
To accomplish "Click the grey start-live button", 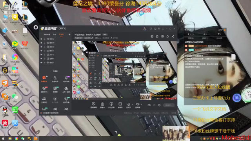I will (x=169, y=105).
